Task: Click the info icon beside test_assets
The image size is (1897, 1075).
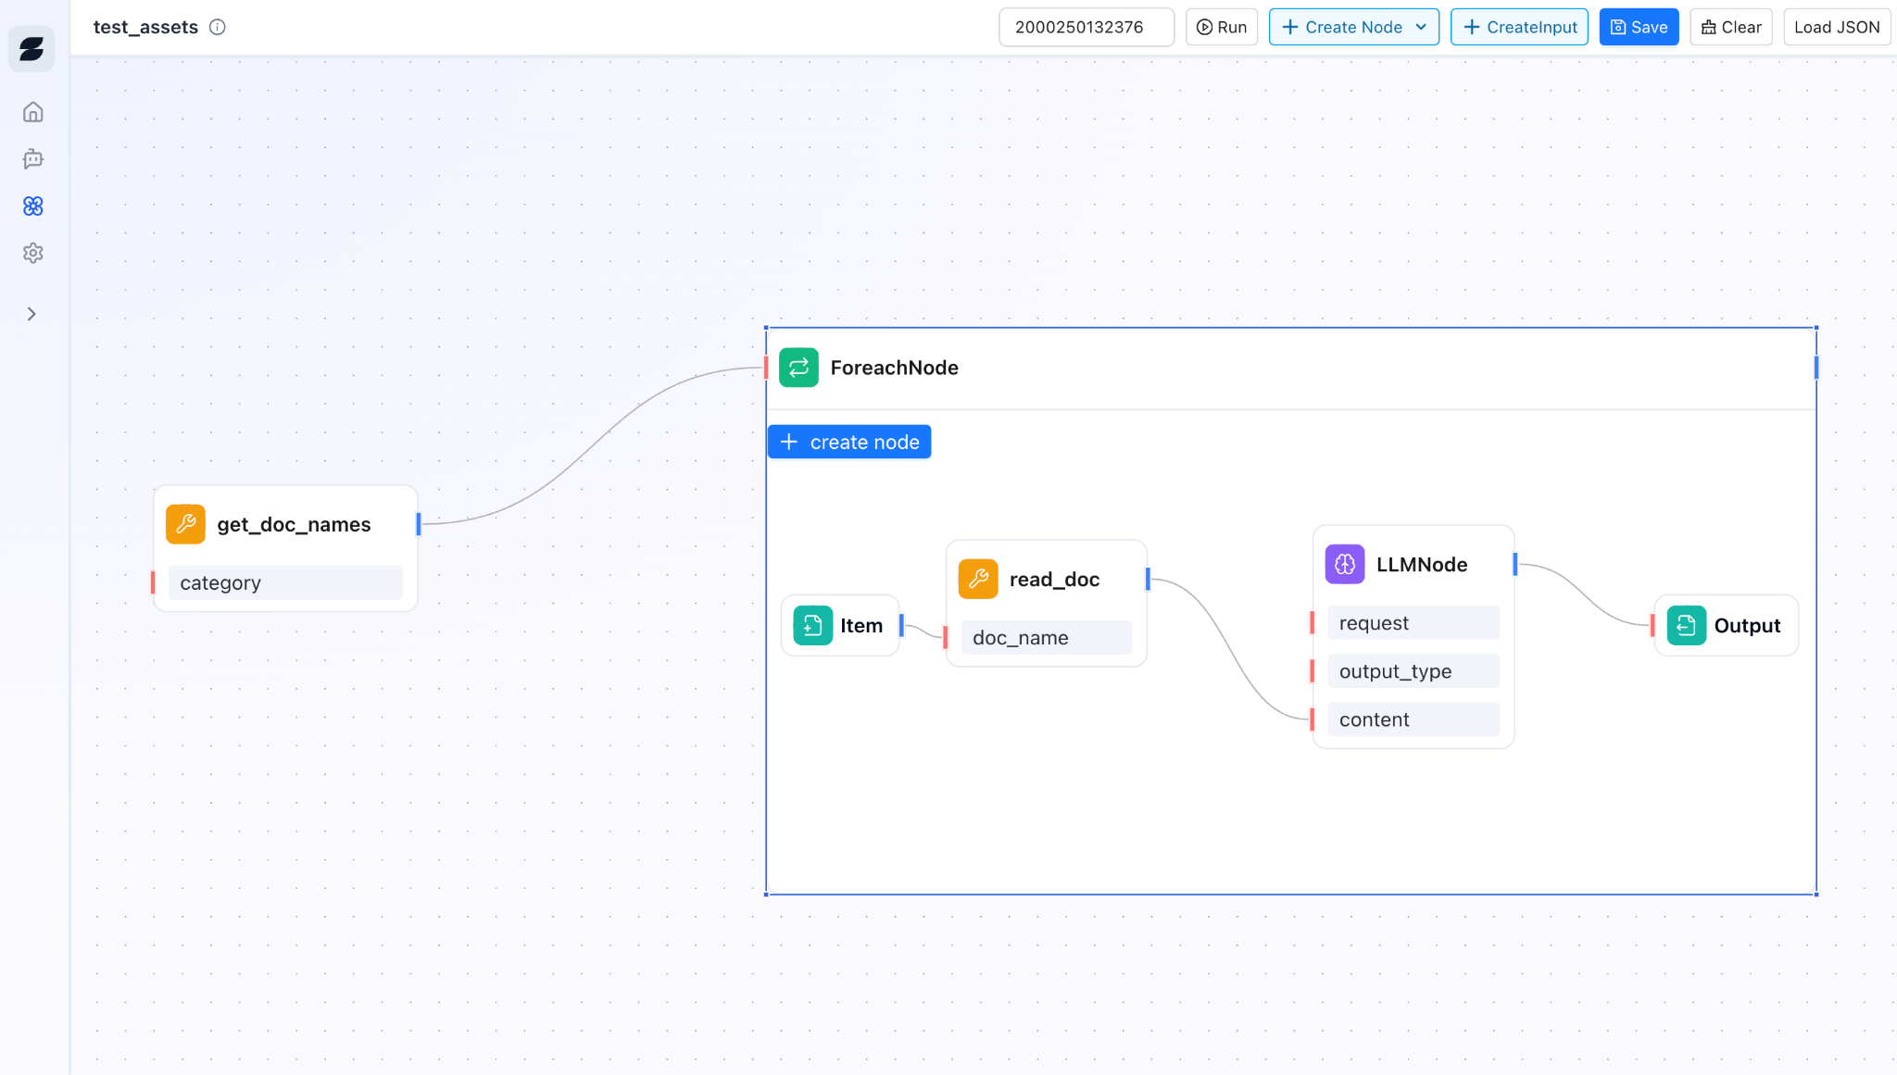Action: point(218,27)
